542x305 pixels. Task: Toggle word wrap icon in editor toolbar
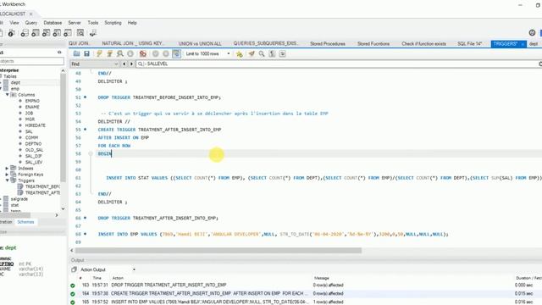pyautogui.click(x=282, y=53)
